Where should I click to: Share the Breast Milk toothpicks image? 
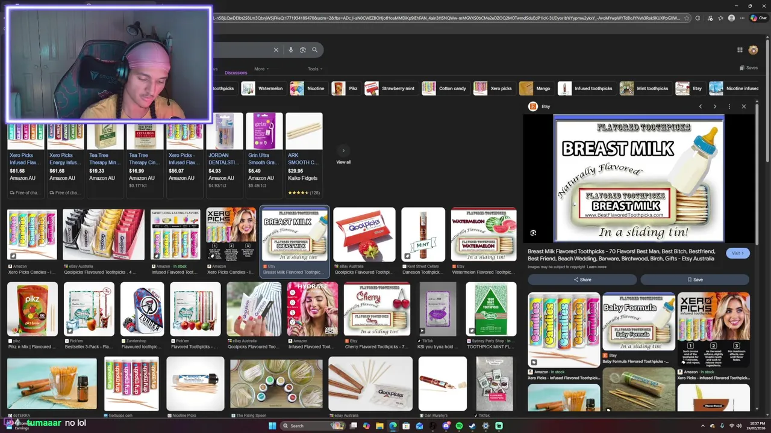(x=582, y=280)
